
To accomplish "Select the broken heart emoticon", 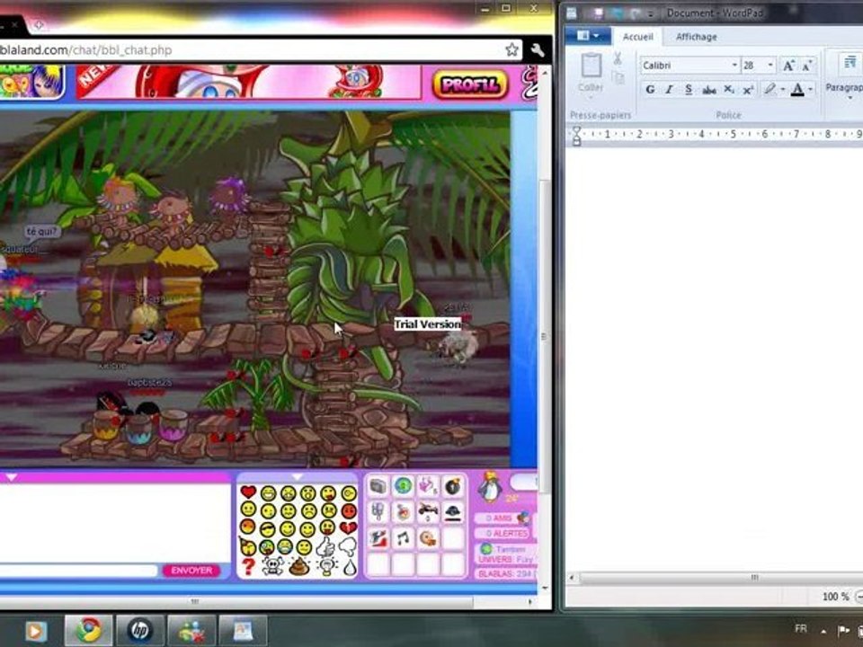I will (348, 527).
